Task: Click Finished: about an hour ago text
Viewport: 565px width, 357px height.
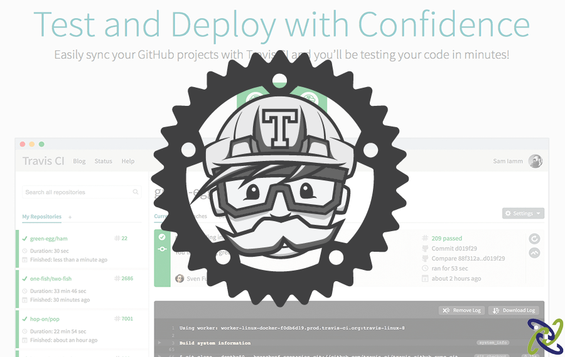Action: click(64, 340)
